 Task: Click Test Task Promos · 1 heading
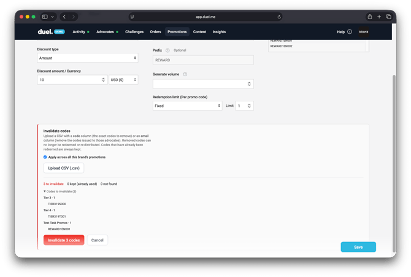pyautogui.click(x=58, y=223)
